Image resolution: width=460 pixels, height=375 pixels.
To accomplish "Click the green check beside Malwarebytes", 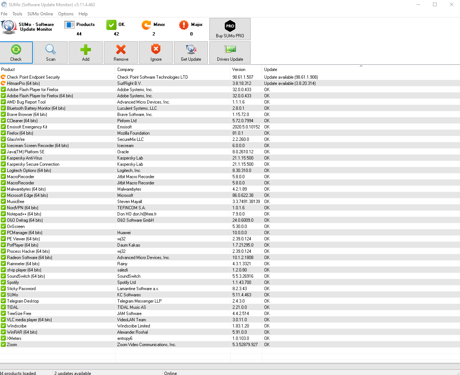I will click(3, 189).
